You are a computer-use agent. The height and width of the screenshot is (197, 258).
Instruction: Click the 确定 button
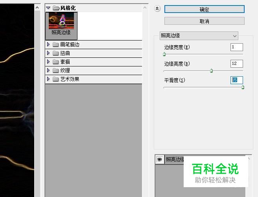point(205,9)
